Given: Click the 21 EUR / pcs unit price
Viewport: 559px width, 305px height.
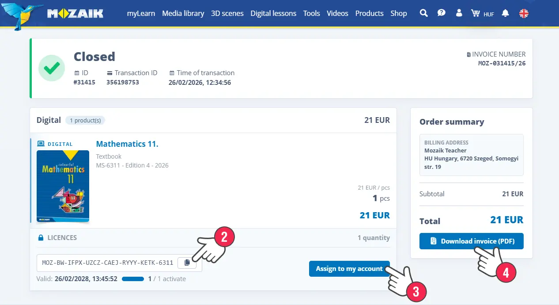Looking at the screenshot, I should click(x=374, y=187).
